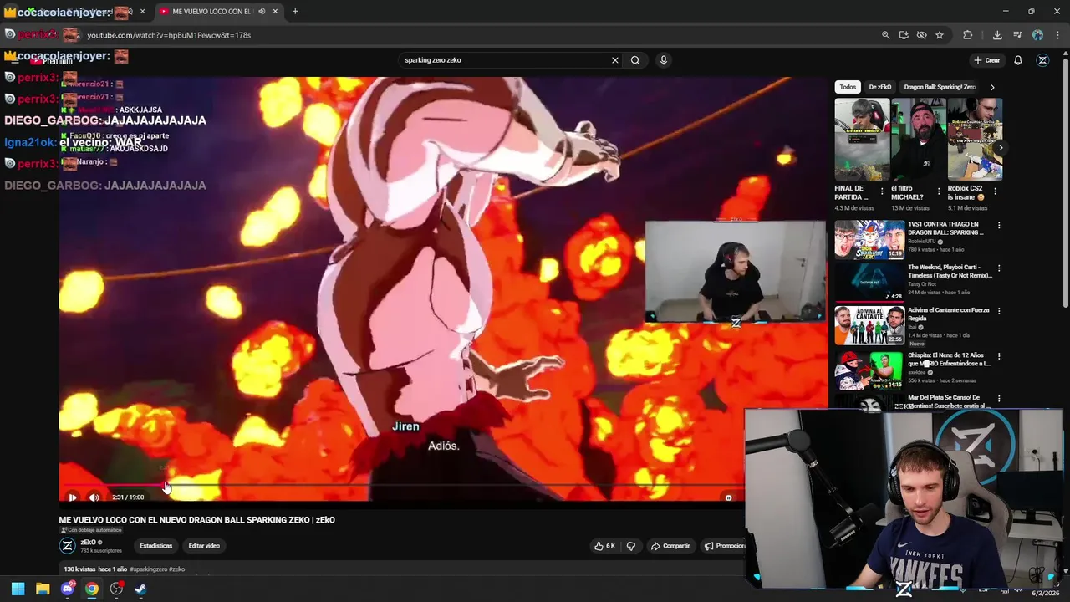Screen dimensions: 1070x602
Task: Open options for 'FINAL DE PARTIDA' short
Action: [882, 191]
